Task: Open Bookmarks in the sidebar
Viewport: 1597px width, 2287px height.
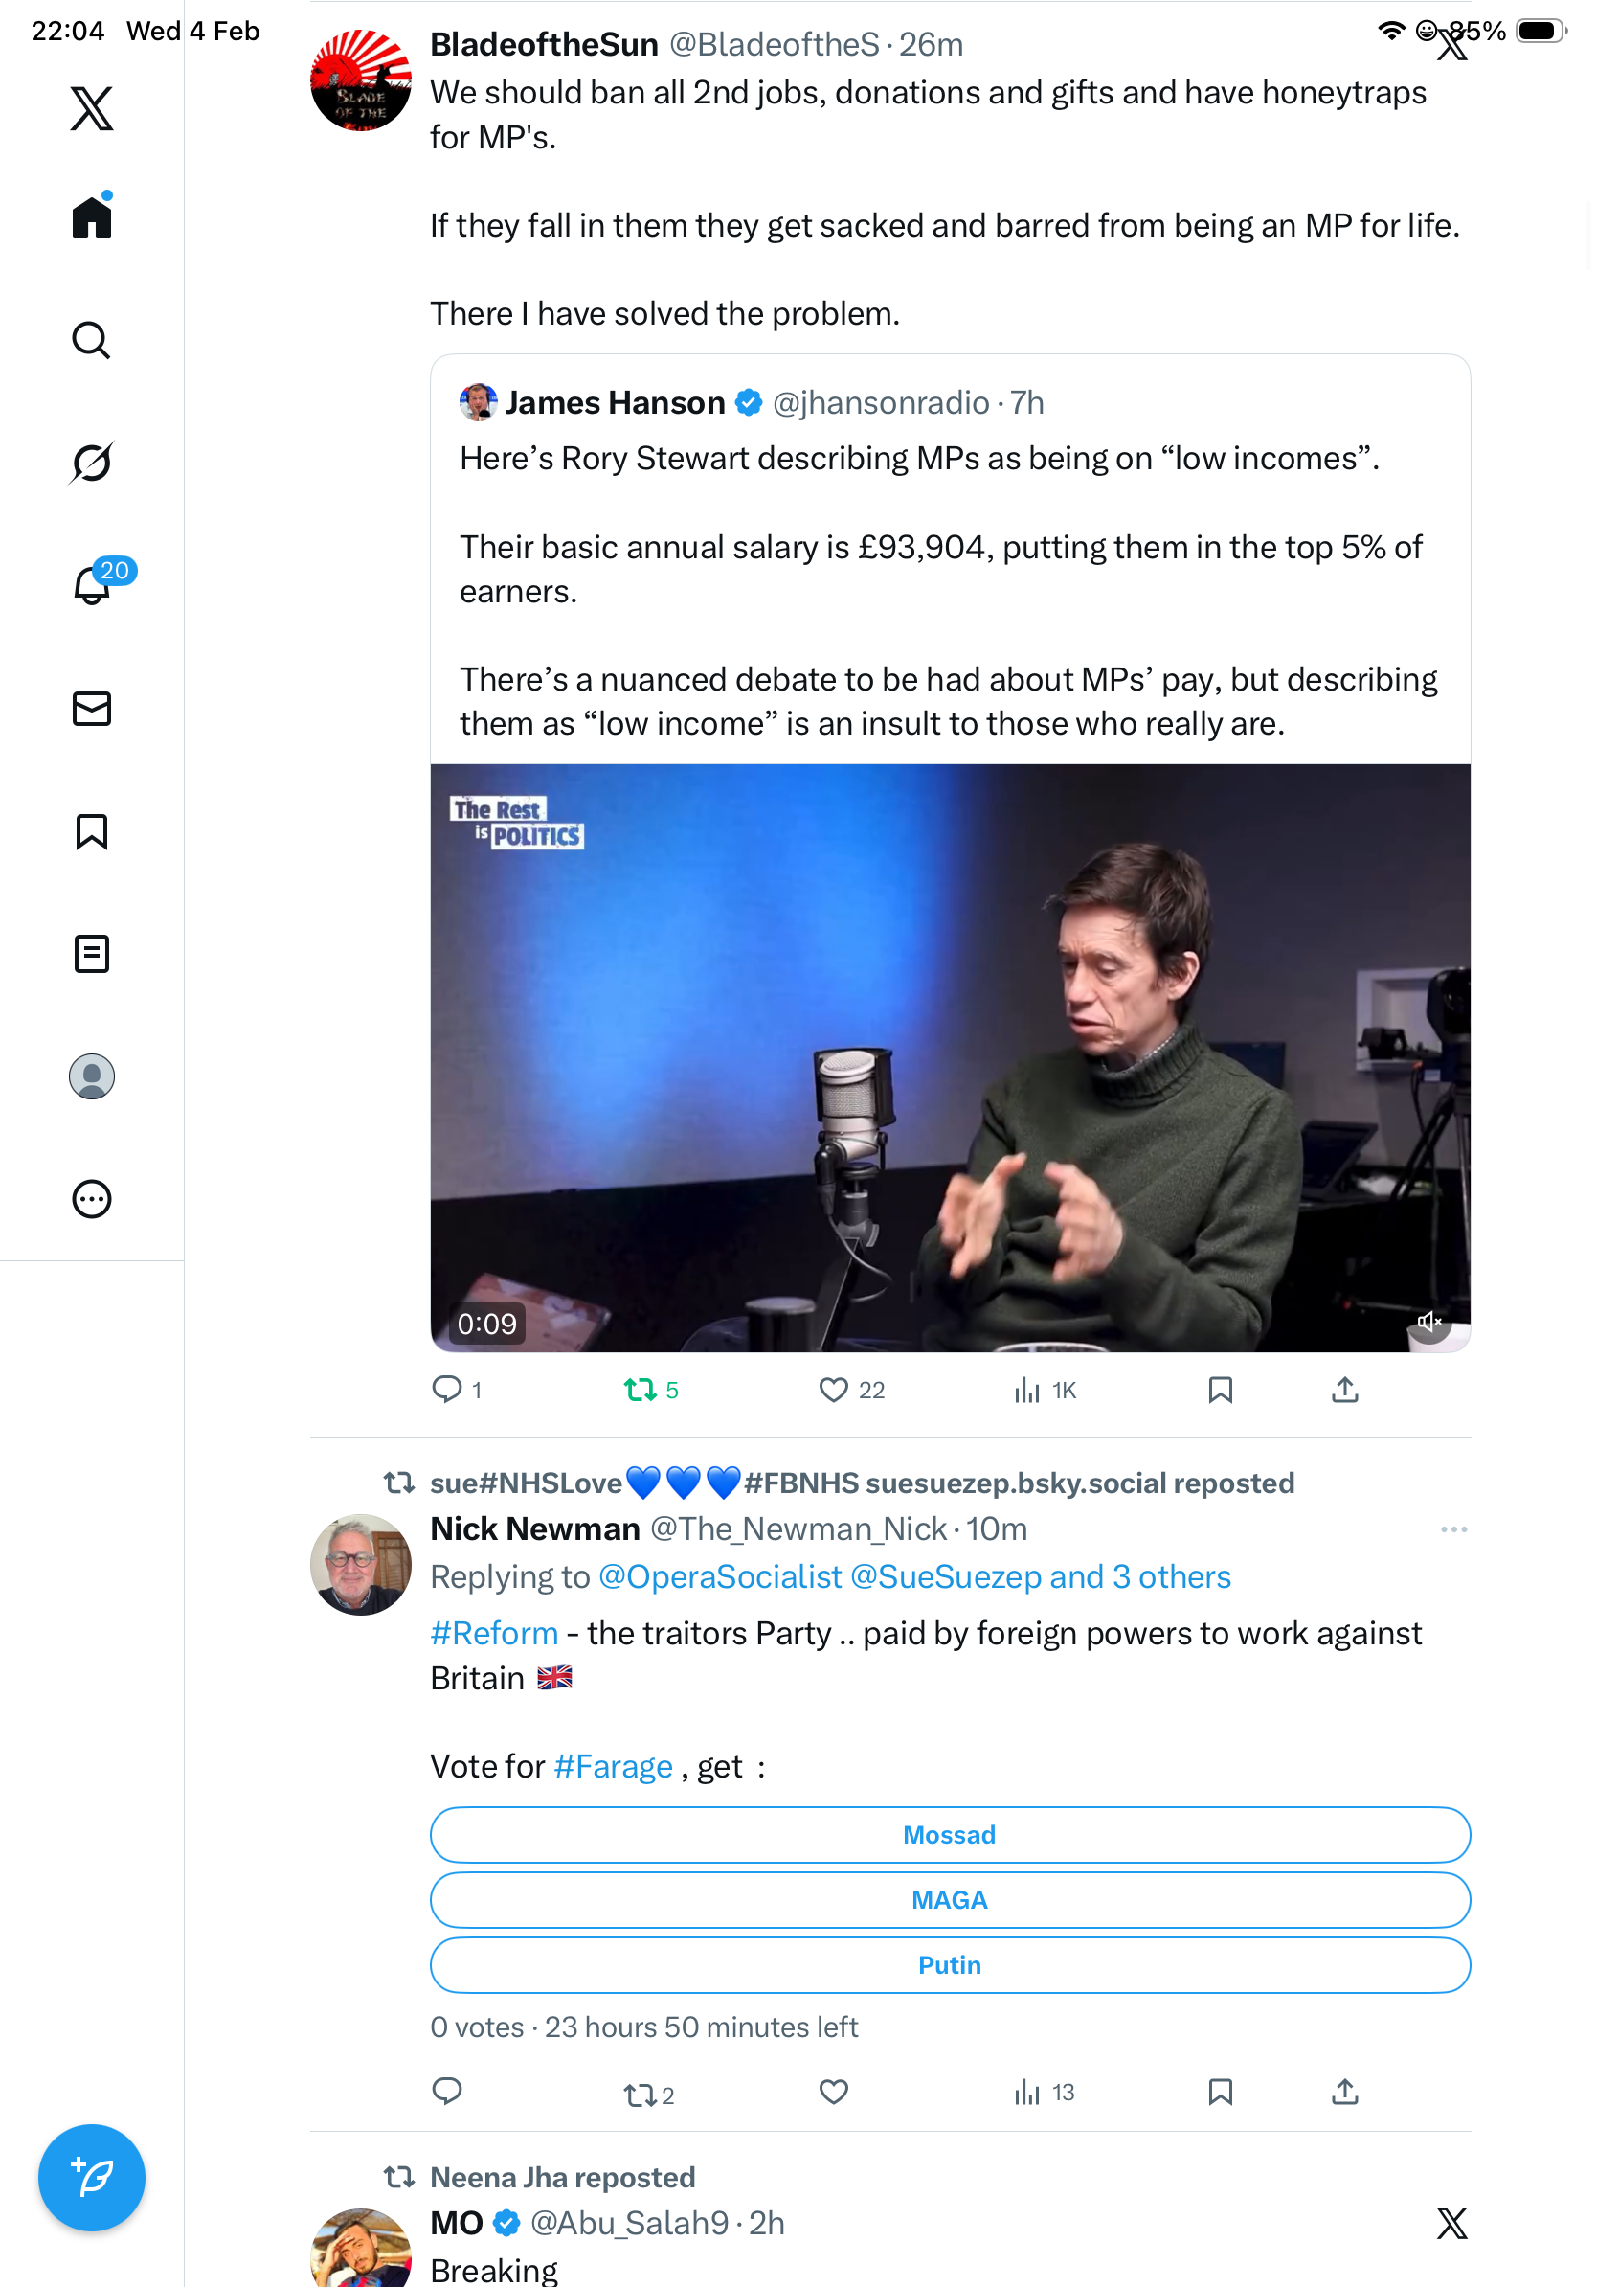Action: coord(92,831)
